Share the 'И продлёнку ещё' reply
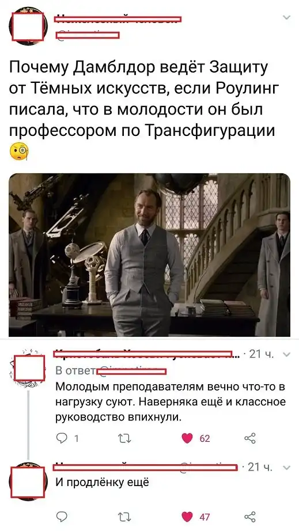299x531 pixels. coord(250,517)
